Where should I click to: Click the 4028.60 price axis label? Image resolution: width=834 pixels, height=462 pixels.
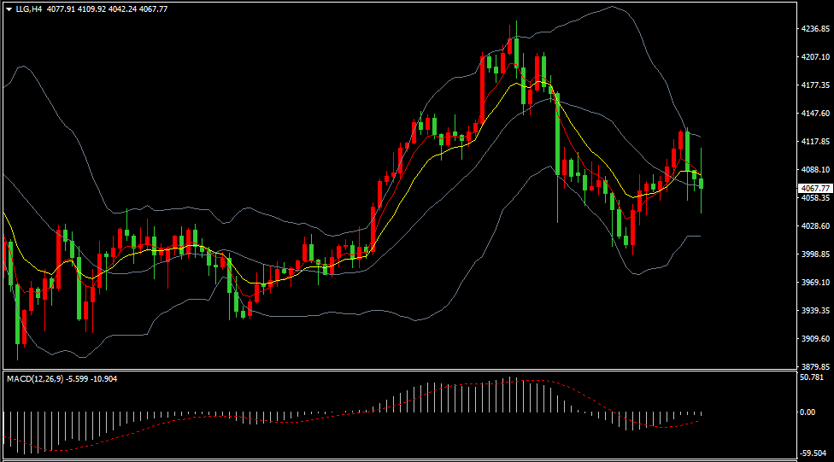point(815,226)
